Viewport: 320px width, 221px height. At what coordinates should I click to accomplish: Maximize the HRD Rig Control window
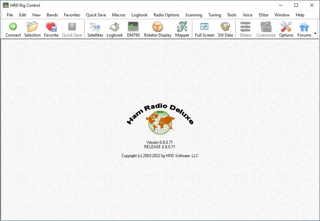[296, 5]
